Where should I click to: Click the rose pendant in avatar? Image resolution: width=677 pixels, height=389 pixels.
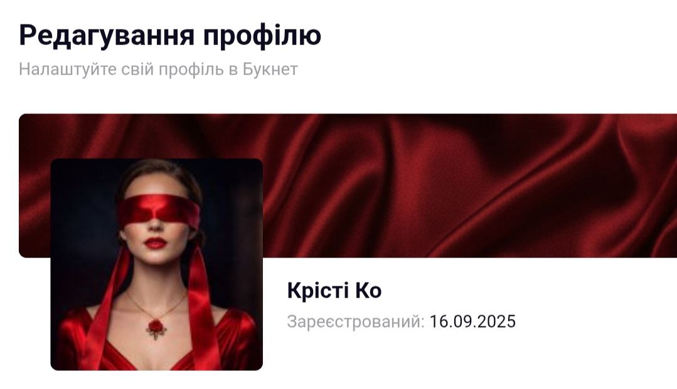point(156,328)
